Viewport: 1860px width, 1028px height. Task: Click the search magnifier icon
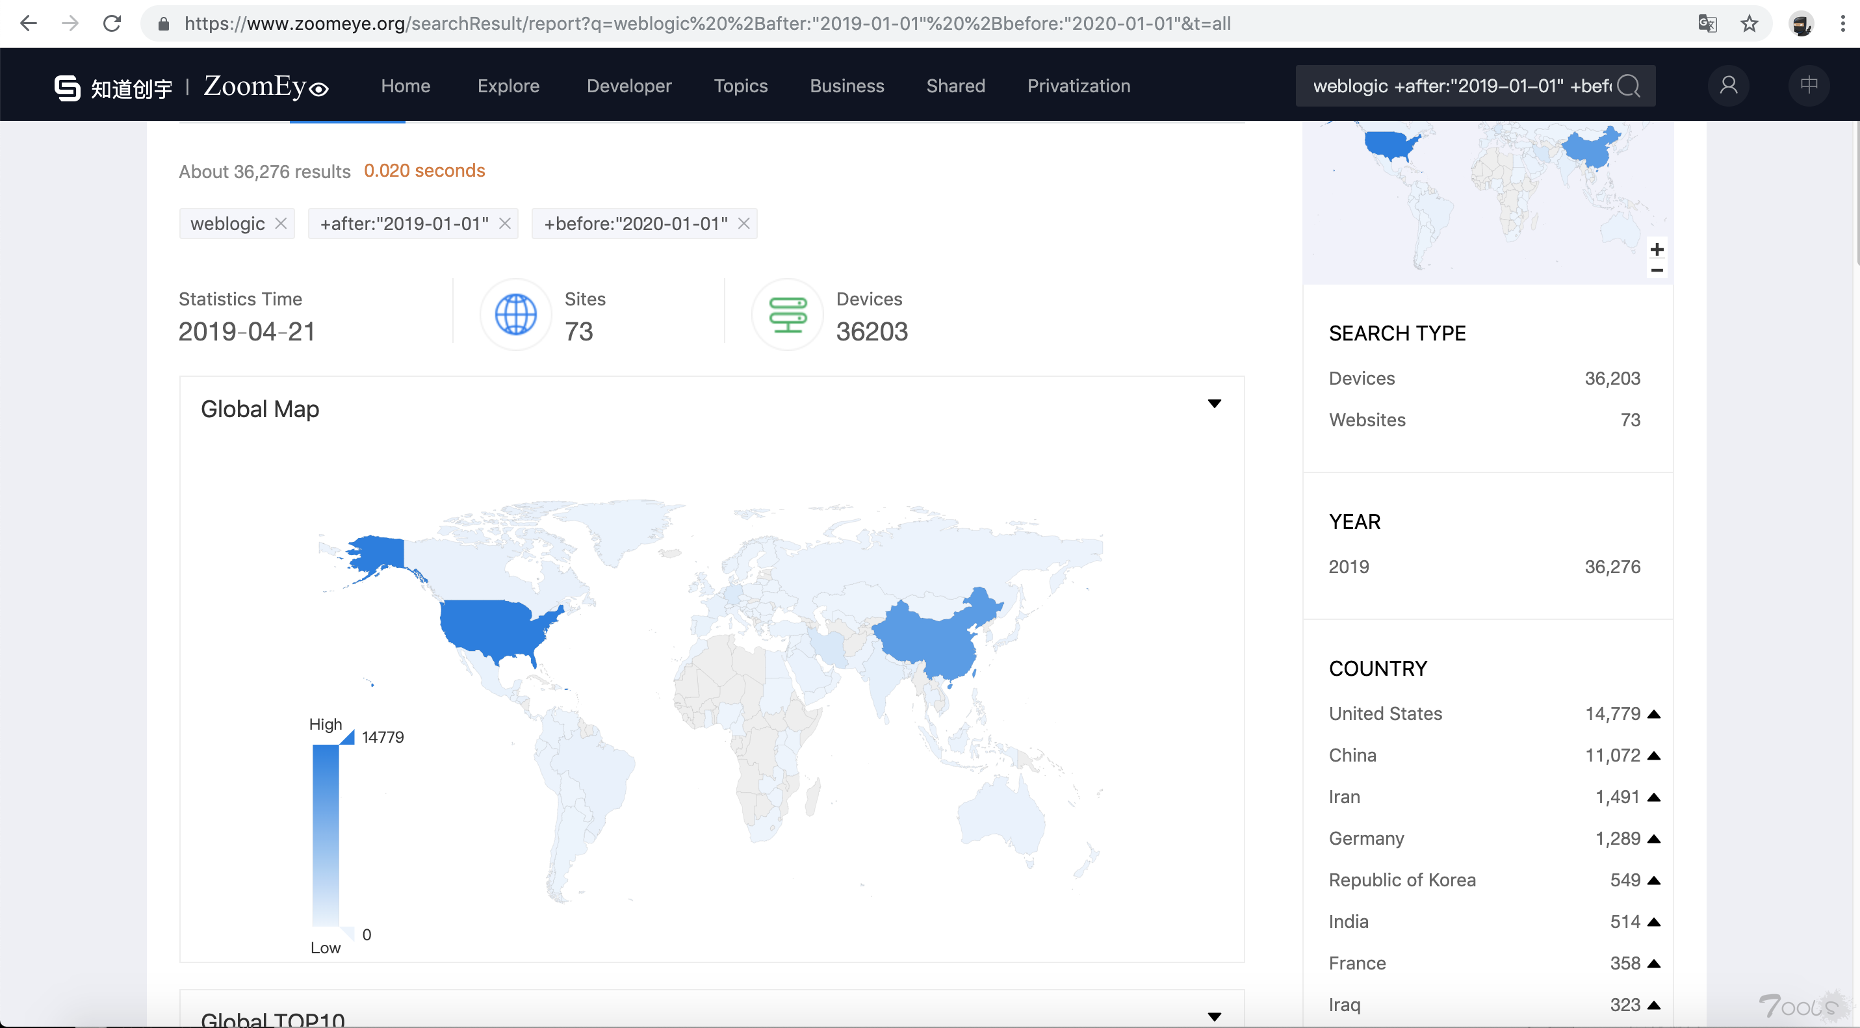point(1628,86)
